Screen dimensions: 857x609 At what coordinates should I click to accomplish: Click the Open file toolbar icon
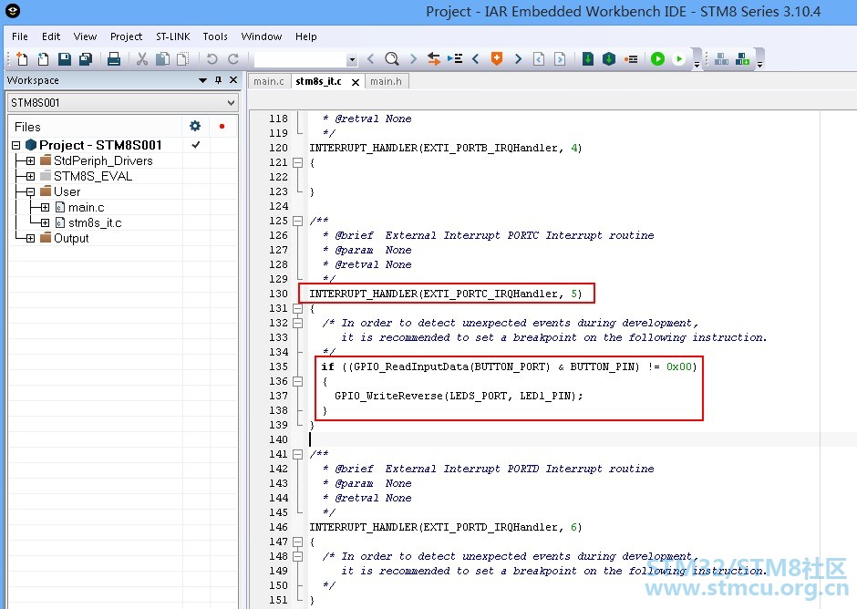[43, 58]
